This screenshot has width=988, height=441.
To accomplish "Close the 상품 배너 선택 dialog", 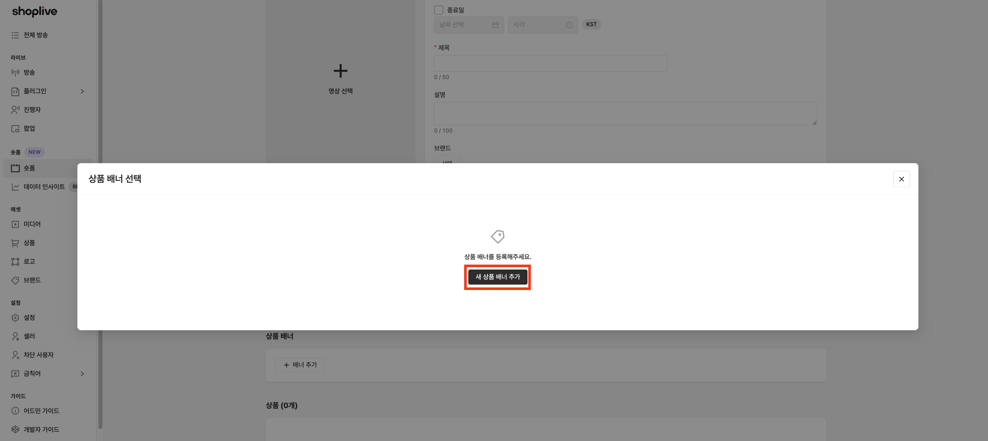I will pyautogui.click(x=901, y=179).
